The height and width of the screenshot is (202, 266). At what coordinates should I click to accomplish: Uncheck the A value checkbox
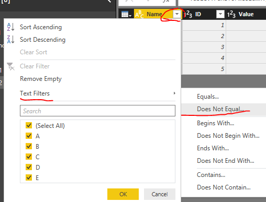[29, 136]
